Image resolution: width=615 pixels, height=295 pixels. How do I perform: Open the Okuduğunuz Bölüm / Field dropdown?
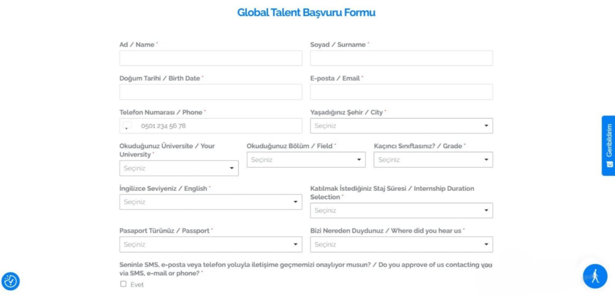click(x=306, y=159)
